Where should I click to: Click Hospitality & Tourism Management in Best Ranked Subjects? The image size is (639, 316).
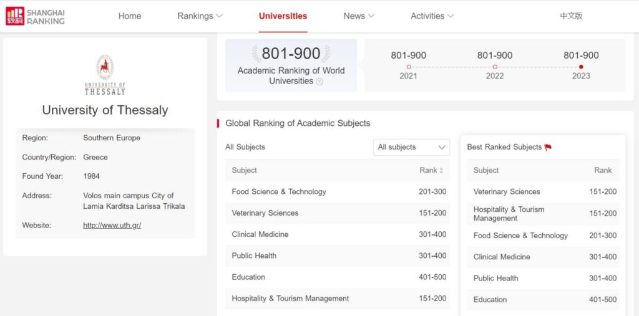pos(509,214)
